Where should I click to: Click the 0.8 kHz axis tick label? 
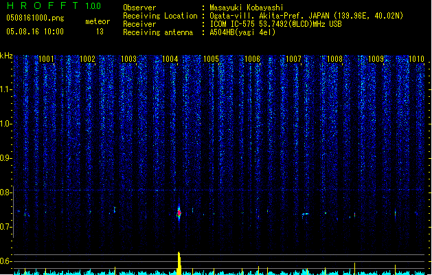coord(6,192)
